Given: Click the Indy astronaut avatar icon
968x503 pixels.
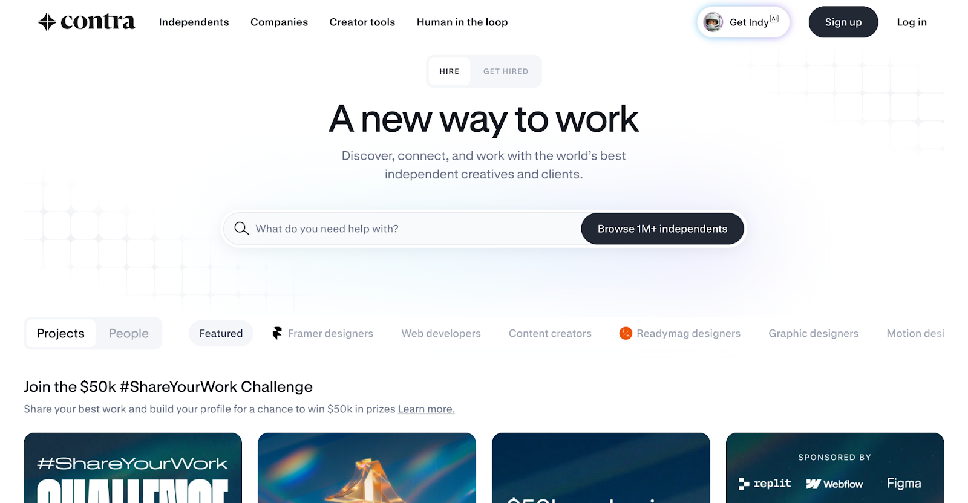Looking at the screenshot, I should click(x=713, y=22).
